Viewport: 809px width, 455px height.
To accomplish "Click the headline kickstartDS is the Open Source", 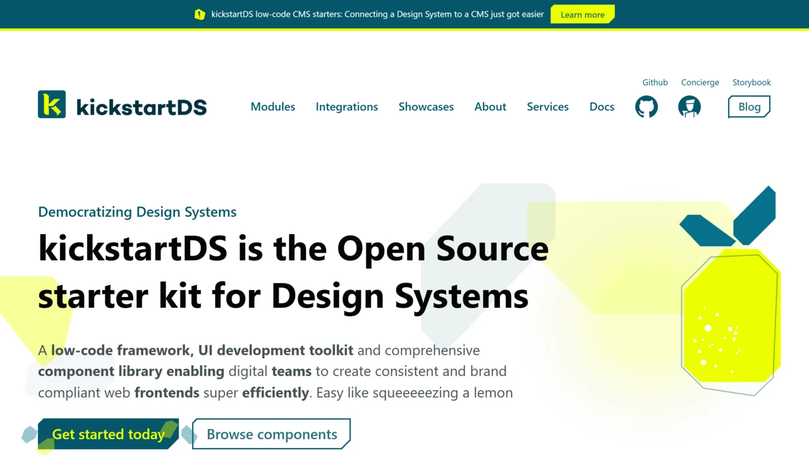I will (x=293, y=249).
